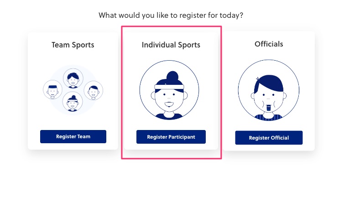
Task: Click the athlete's dark shirt in Individual Sports
Action: (169, 116)
